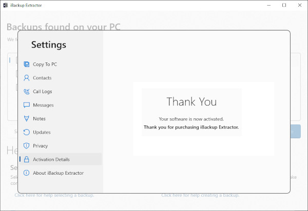Image resolution: width=308 pixels, height=211 pixels.
Task: Minimize the iBackup Extractor window
Action: click(268, 5)
